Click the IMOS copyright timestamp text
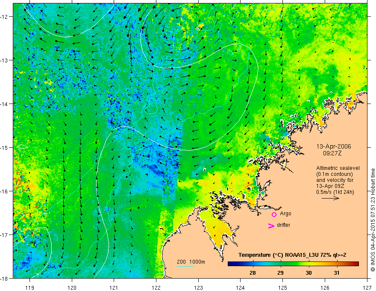The height and width of the screenshot is (291, 376). (x=373, y=220)
